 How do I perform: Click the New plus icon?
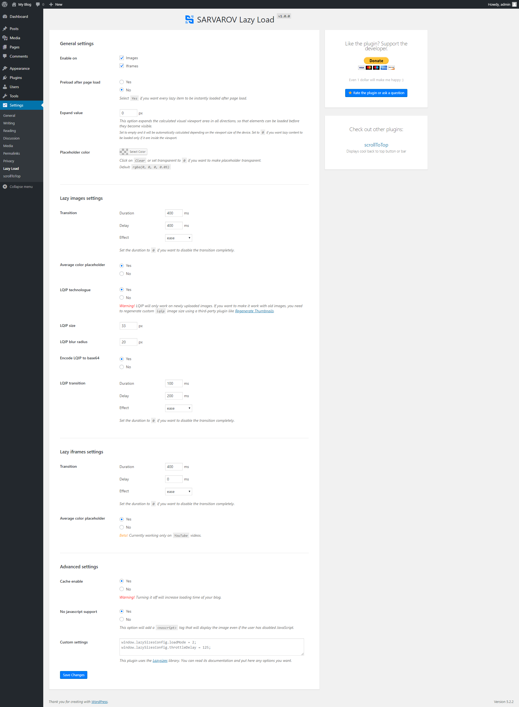[51, 4]
